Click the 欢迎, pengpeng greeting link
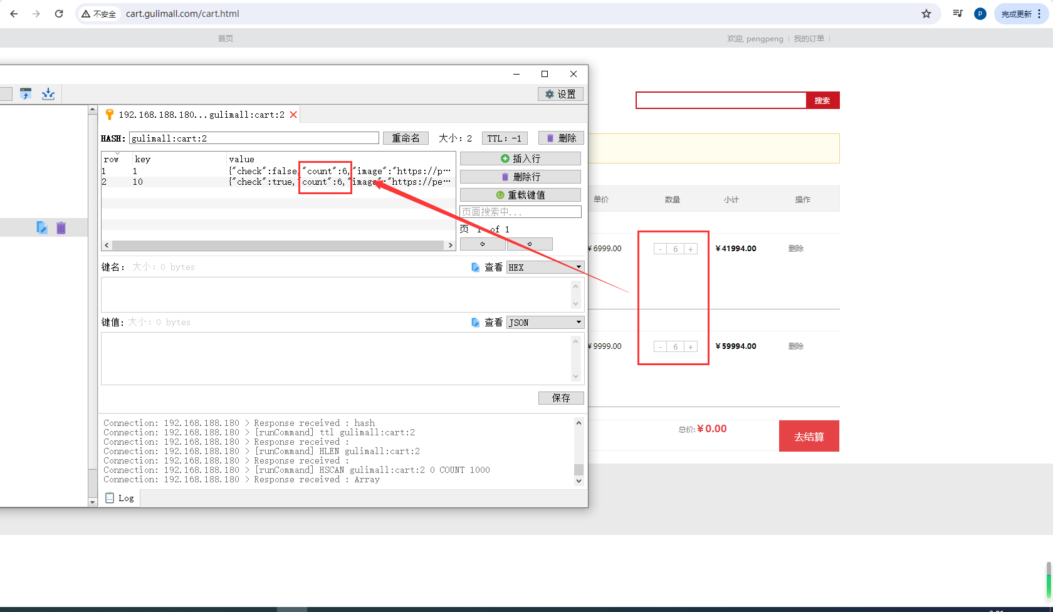1053x612 pixels. (x=755, y=38)
